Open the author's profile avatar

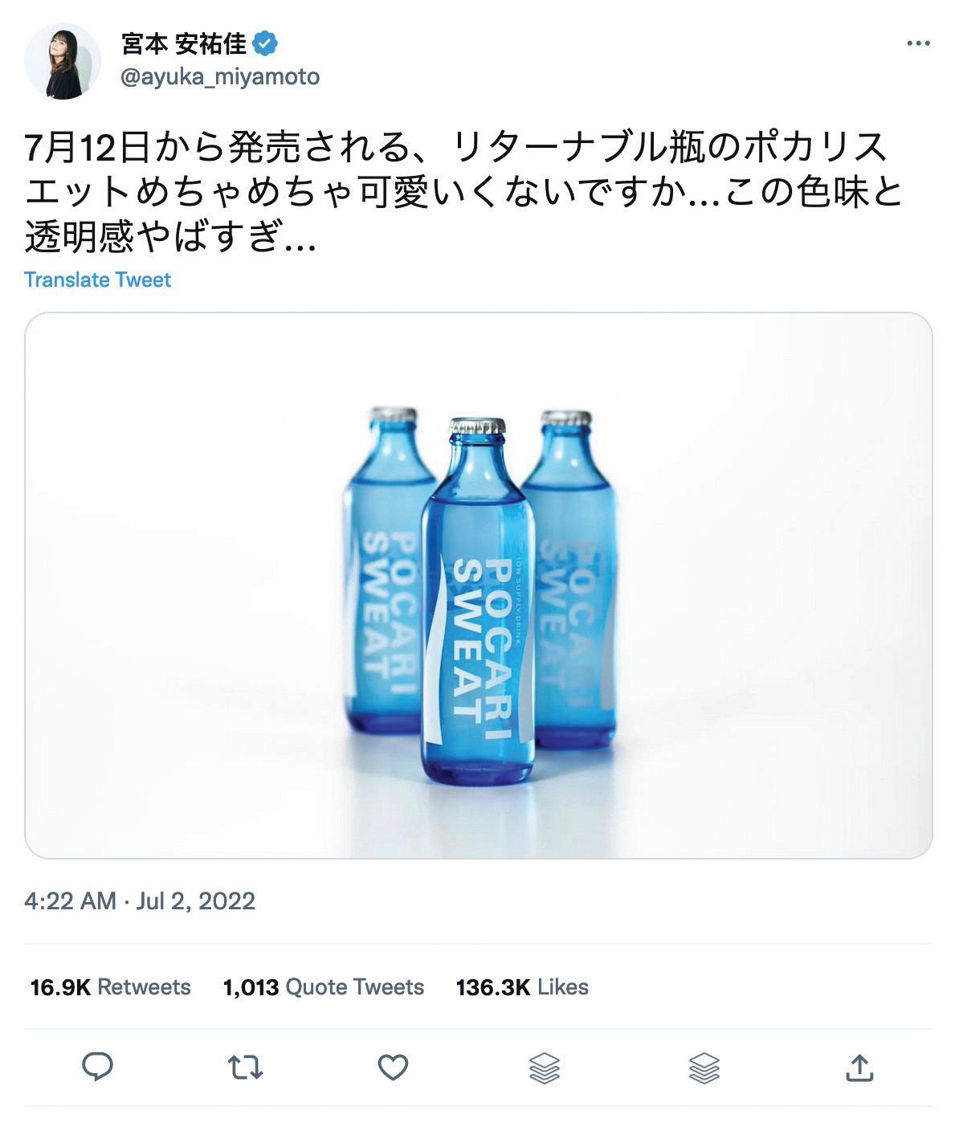pos(62,61)
